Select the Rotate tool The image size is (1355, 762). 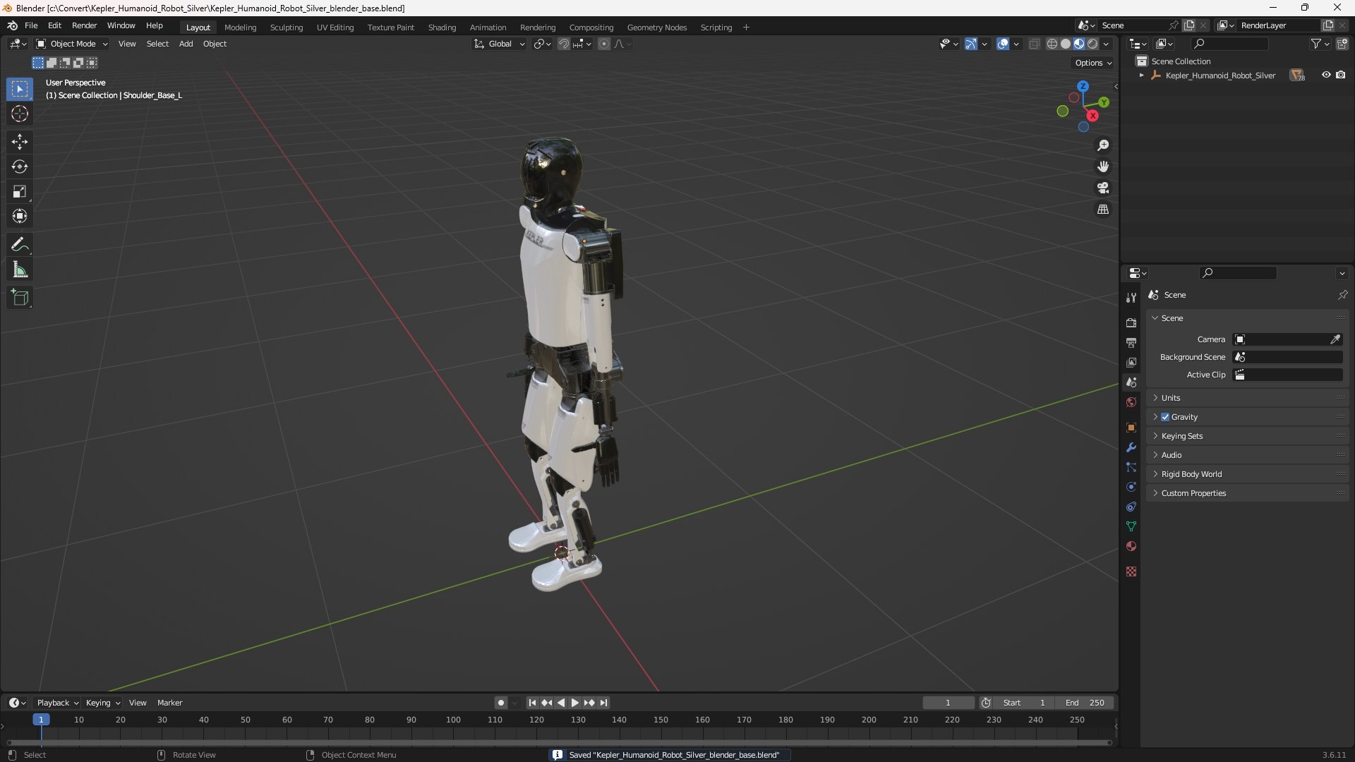pos(20,167)
